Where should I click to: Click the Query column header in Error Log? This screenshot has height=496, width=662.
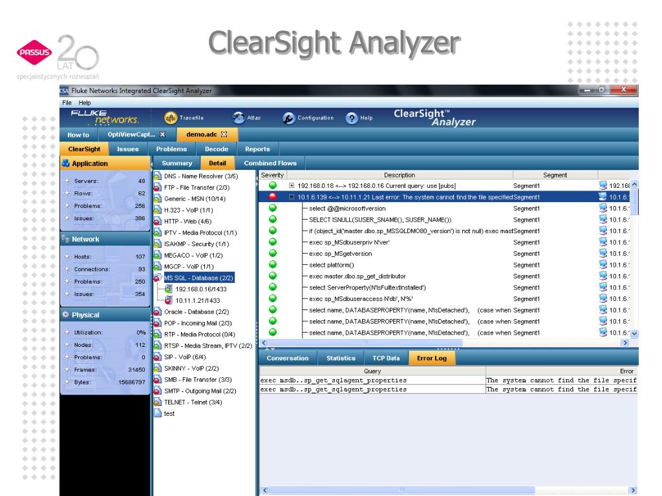[x=372, y=371]
